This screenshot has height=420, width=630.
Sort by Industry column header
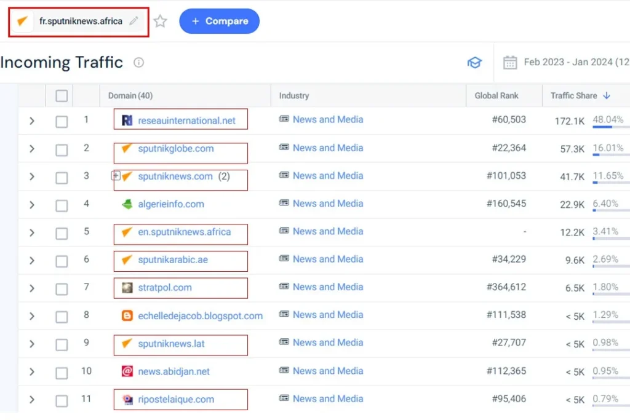[x=294, y=95]
